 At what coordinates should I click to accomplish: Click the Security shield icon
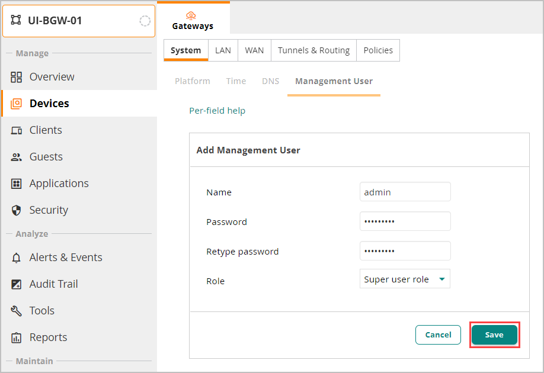(x=17, y=210)
